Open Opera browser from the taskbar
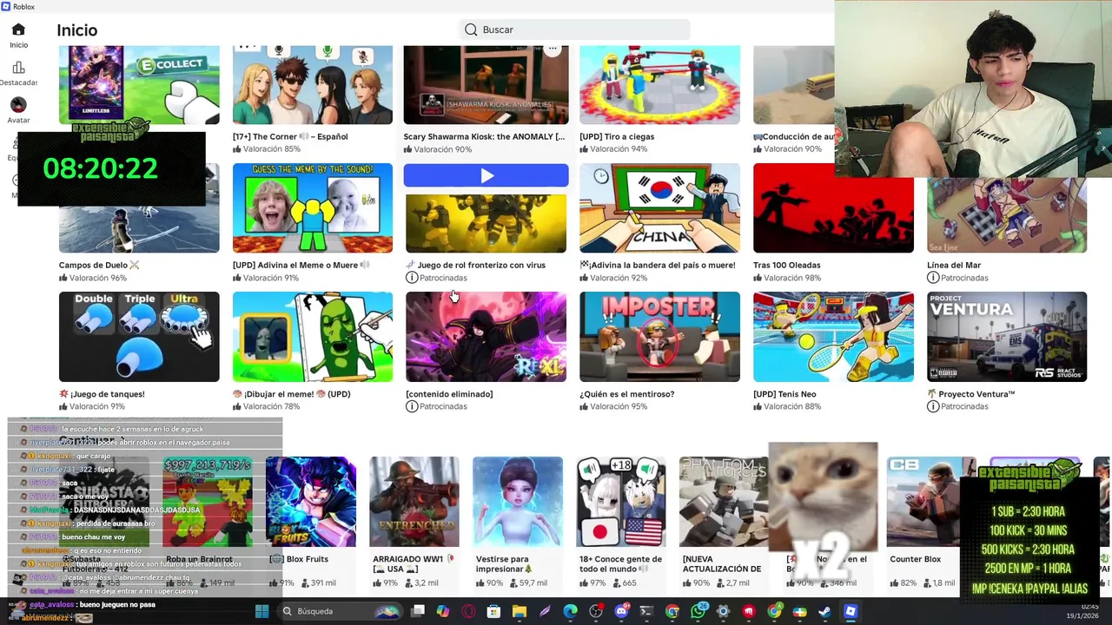This screenshot has height=625, width=1112. click(468, 611)
